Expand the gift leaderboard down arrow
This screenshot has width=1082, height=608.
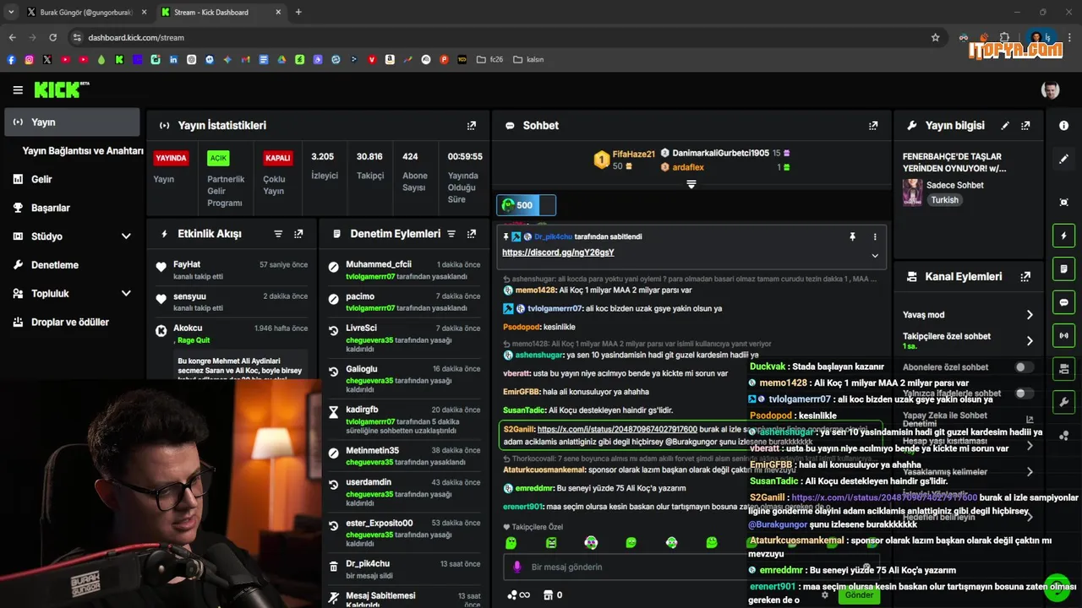click(x=691, y=184)
